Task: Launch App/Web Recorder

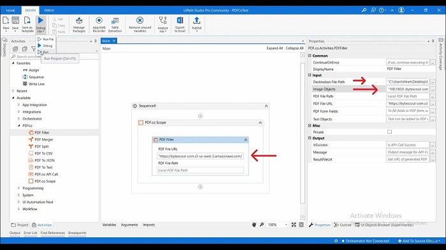Action: (99, 24)
